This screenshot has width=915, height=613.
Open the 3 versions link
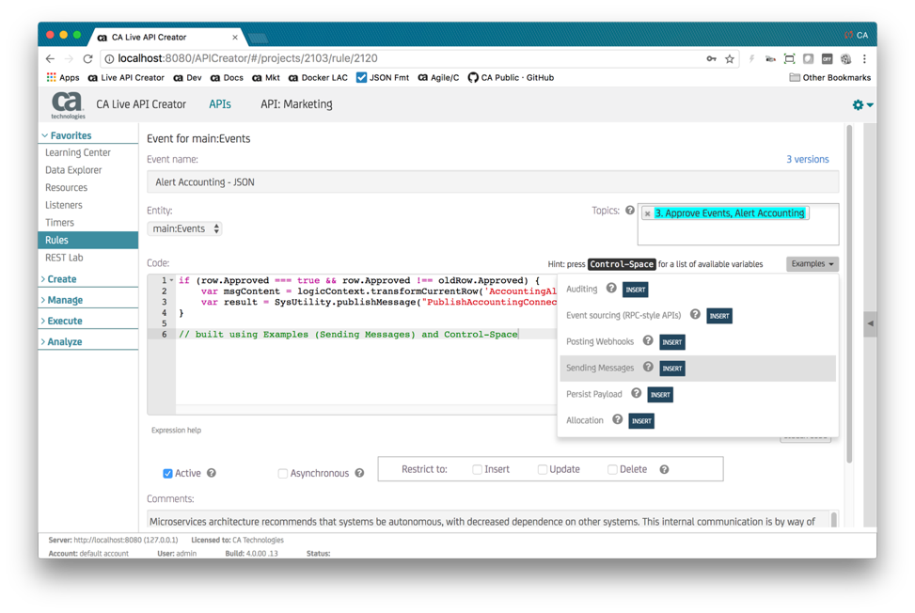pyautogui.click(x=807, y=159)
